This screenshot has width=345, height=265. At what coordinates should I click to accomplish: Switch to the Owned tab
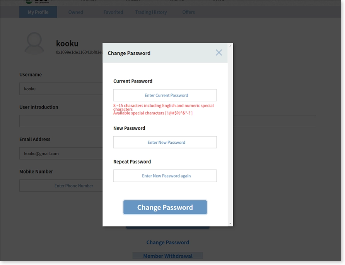click(x=76, y=12)
